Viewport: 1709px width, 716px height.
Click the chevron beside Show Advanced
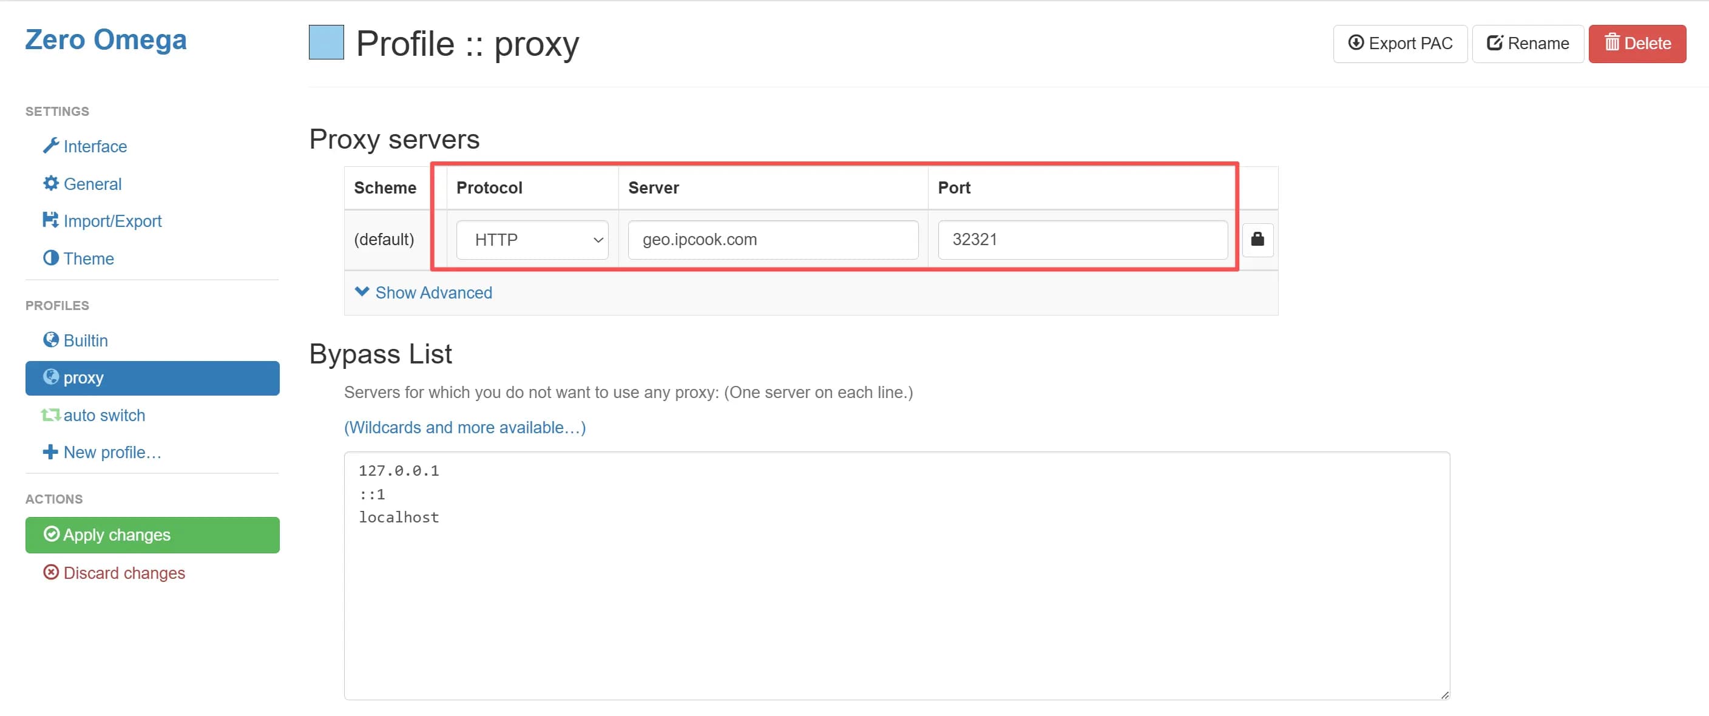click(362, 291)
